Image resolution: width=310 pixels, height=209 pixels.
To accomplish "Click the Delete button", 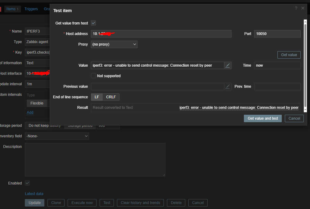I will point(176,203).
